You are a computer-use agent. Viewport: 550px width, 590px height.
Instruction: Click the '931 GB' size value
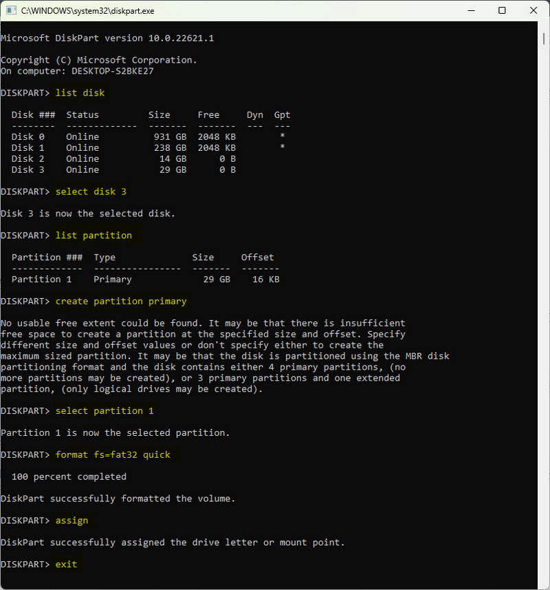170,136
